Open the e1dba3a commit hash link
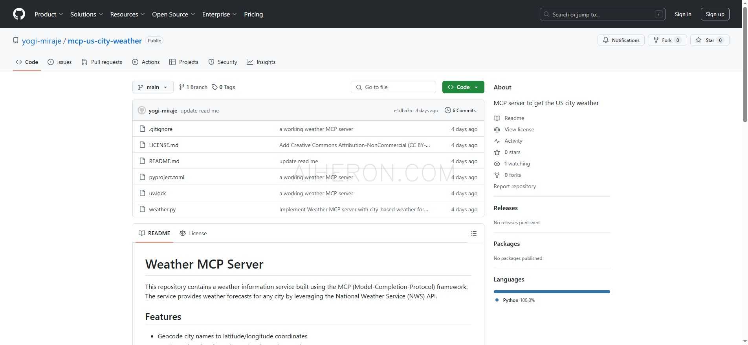748x345 pixels. point(403,111)
